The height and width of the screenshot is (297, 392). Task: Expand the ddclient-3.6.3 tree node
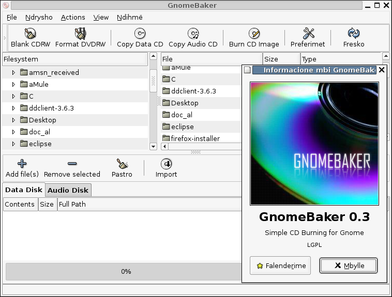click(13, 108)
